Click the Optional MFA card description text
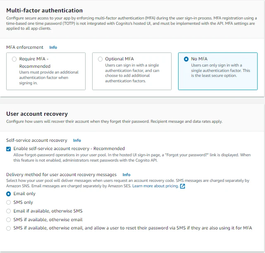The image size is (265, 253). point(131,73)
